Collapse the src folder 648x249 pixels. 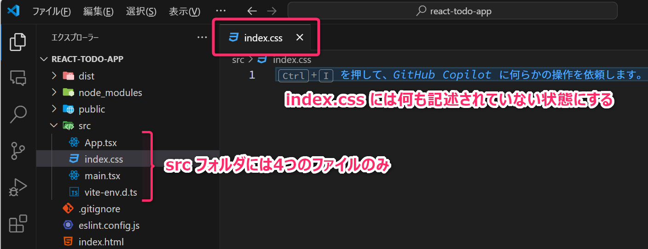coord(54,126)
